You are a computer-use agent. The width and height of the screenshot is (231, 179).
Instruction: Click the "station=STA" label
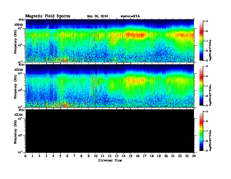pos(130,16)
